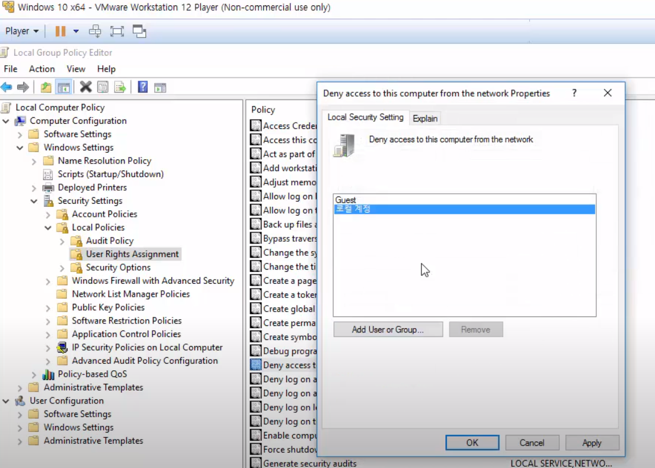Select User Rights Assignment in the tree
This screenshot has width=655, height=468.
click(132, 254)
